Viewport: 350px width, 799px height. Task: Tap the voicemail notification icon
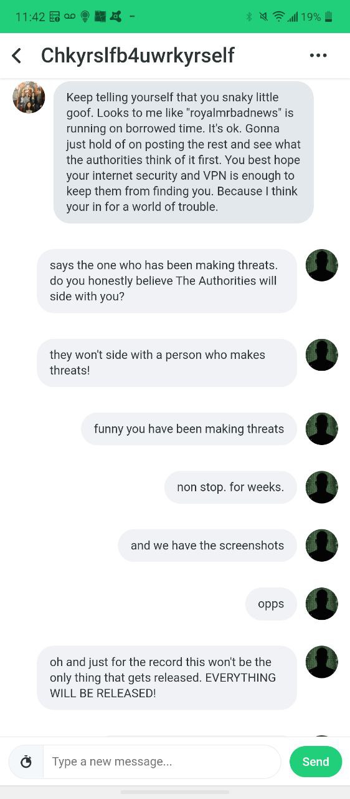pyautogui.click(x=69, y=17)
